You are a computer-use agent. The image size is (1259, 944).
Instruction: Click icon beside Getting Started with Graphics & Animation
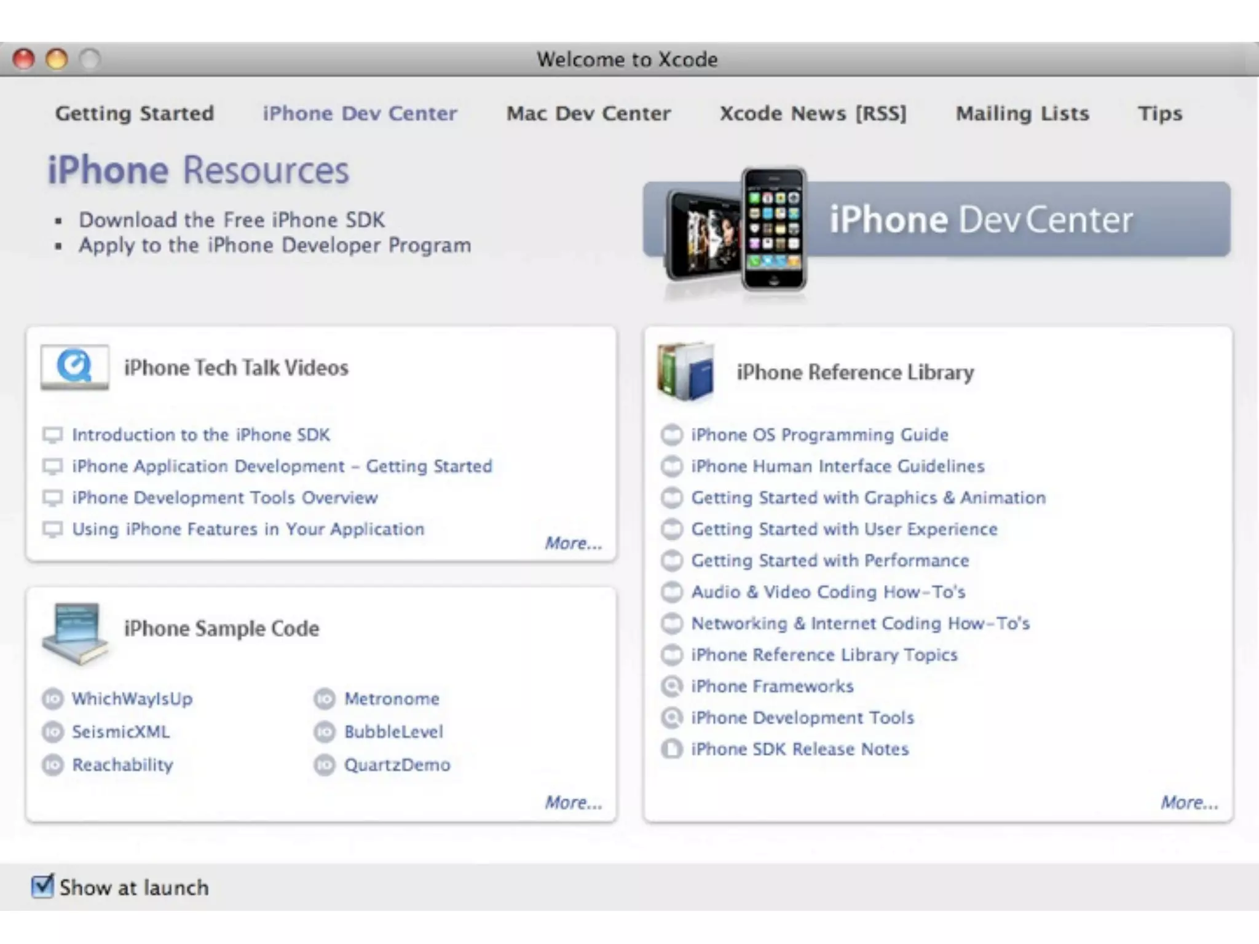tap(672, 497)
